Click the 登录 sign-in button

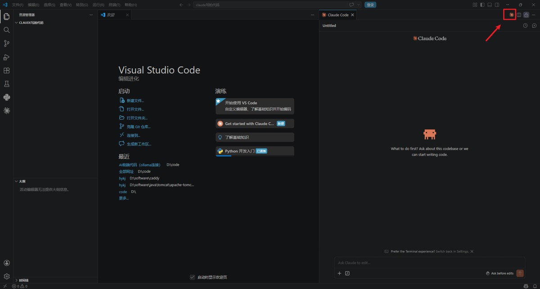click(370, 5)
